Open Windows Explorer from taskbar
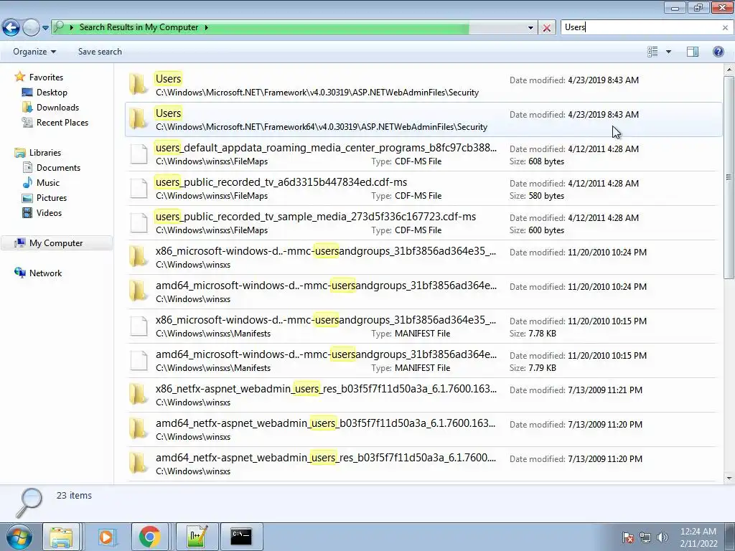Screen dimensions: 735x551 coord(61,537)
